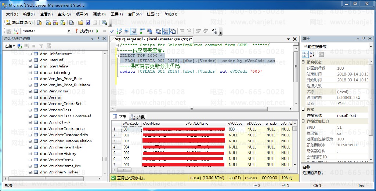Click the Object Explorer filter funnel icon

click(41, 46)
